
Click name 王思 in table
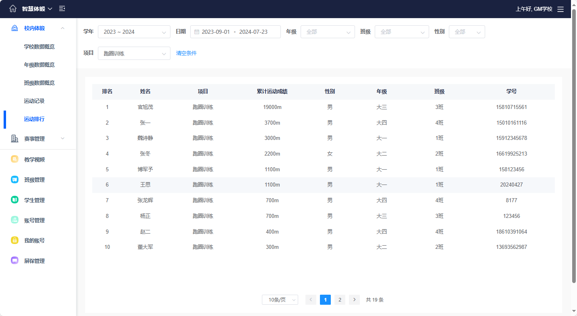(x=145, y=185)
